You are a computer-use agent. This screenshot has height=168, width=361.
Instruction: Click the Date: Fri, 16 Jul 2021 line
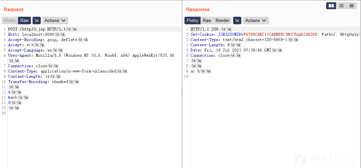point(237,50)
